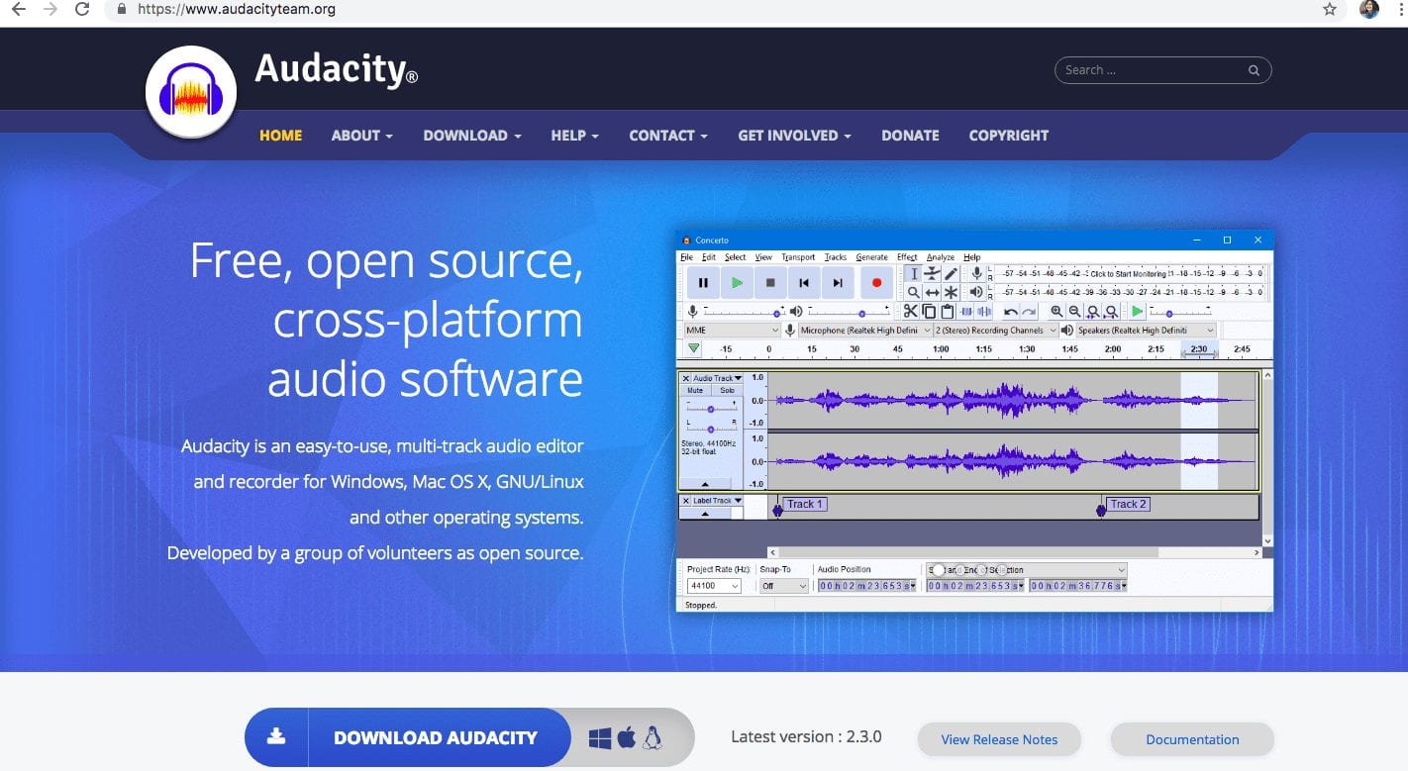Click the HOME nav link

pyautogui.click(x=280, y=136)
